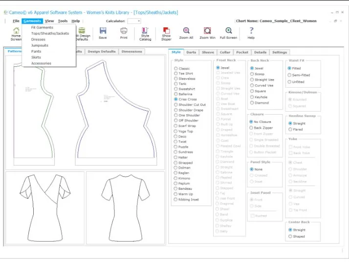Viewport: 349px width, 263px height.
Task: Switch to the Design Defaults tab
Action: [x=102, y=52]
